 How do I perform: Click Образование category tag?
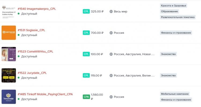(169, 11)
